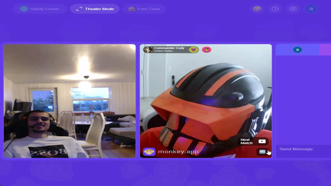331x186 pixels.
Task: Click the monkey.app logo icon
Action: click(x=149, y=152)
